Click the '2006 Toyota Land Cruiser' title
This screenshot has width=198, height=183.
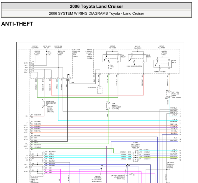(x=96, y=7)
